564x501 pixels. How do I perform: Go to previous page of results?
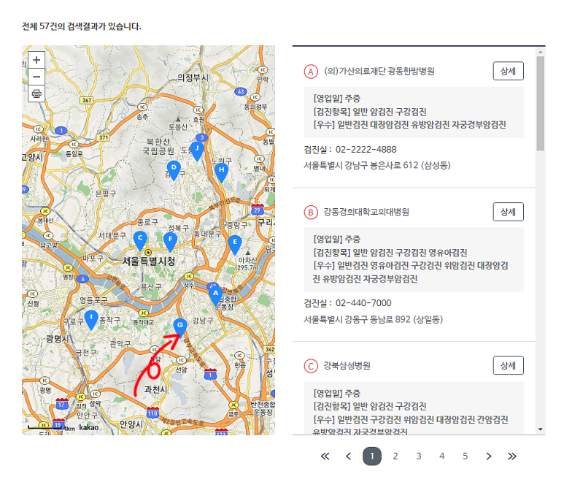pyautogui.click(x=348, y=456)
